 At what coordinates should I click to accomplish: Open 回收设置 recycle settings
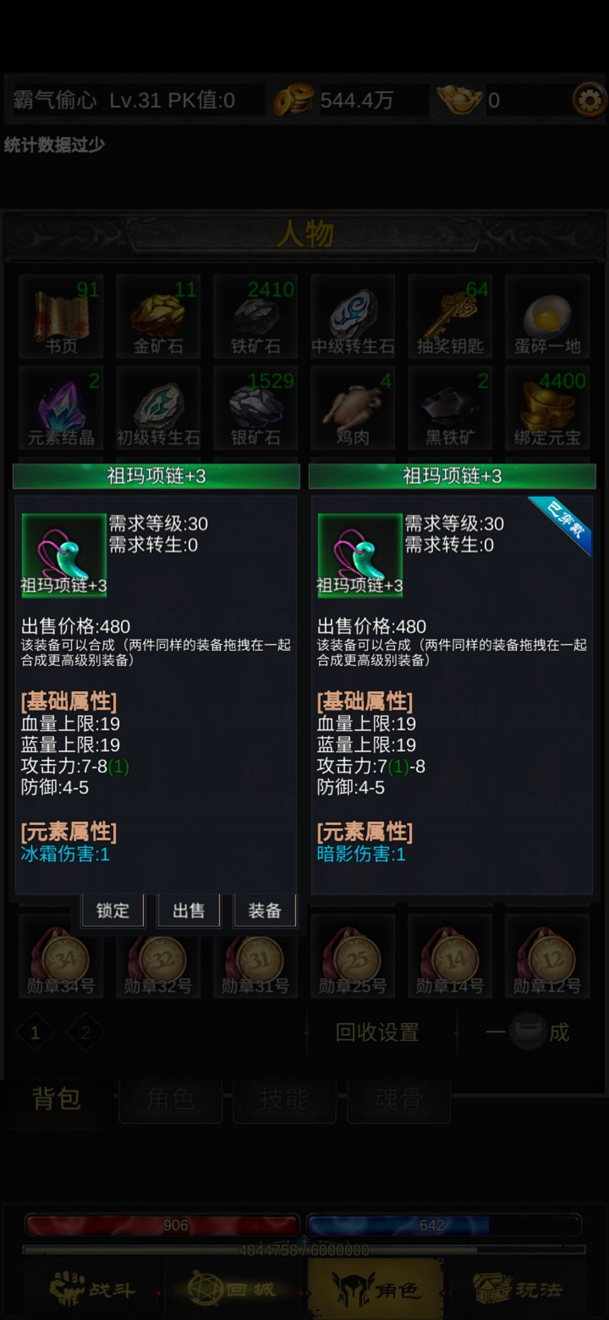point(377,1033)
